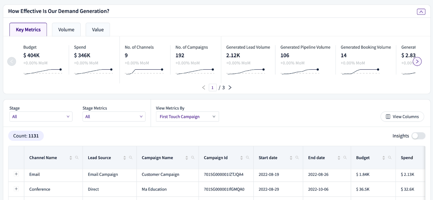
Task: Click start date 2022-08-19
Action: tap(269, 174)
